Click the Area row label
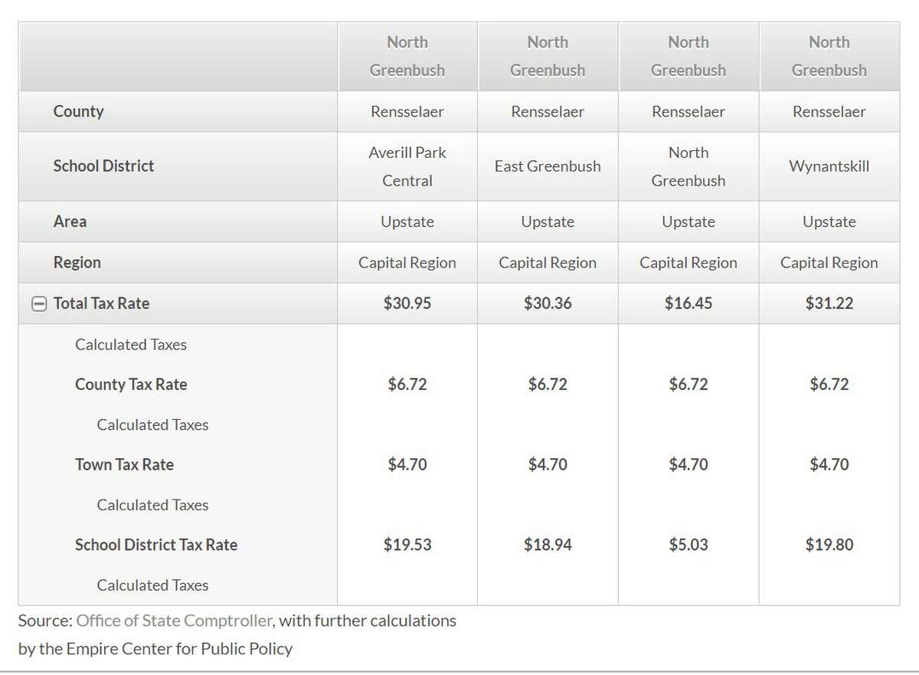Viewport: 919px width, 675px height. point(70,222)
